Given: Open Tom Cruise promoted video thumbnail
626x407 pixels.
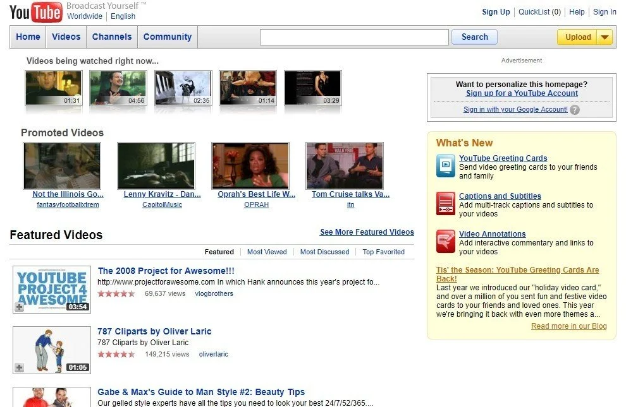Looking at the screenshot, I should point(345,166).
